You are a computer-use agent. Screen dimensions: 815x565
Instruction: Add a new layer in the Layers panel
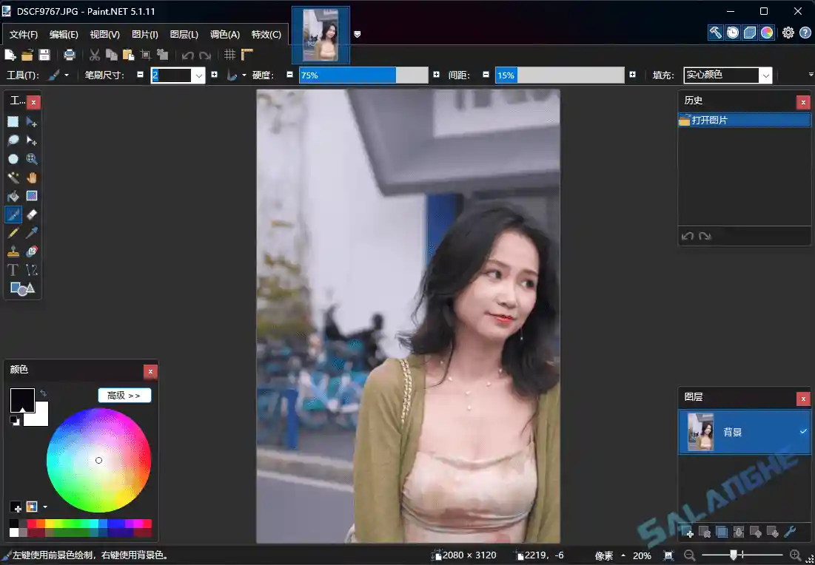click(x=688, y=532)
